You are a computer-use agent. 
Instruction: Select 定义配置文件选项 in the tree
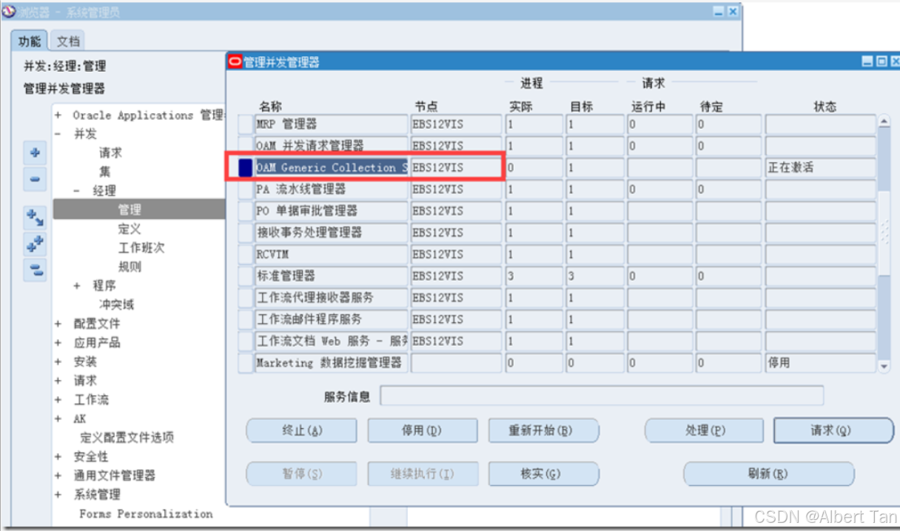coord(127,438)
